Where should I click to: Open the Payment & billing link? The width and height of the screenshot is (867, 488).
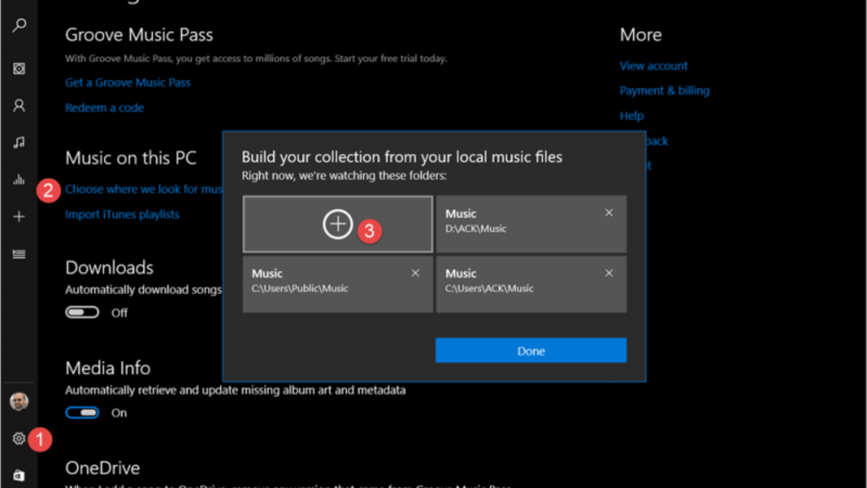coord(664,90)
